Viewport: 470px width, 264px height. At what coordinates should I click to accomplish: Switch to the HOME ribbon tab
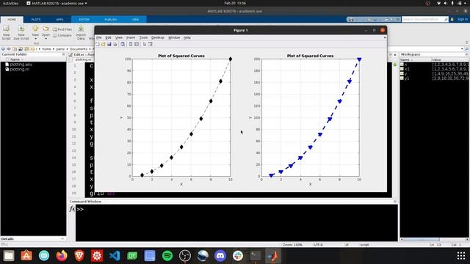pyautogui.click(x=12, y=20)
